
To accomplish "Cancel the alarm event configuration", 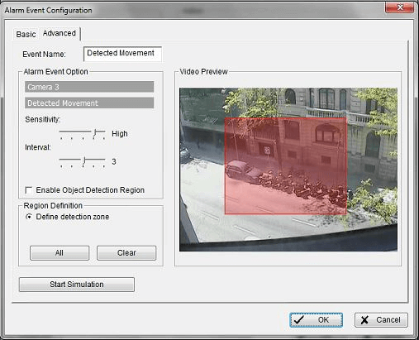I will pos(381,320).
